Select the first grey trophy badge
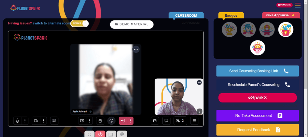 229,30
